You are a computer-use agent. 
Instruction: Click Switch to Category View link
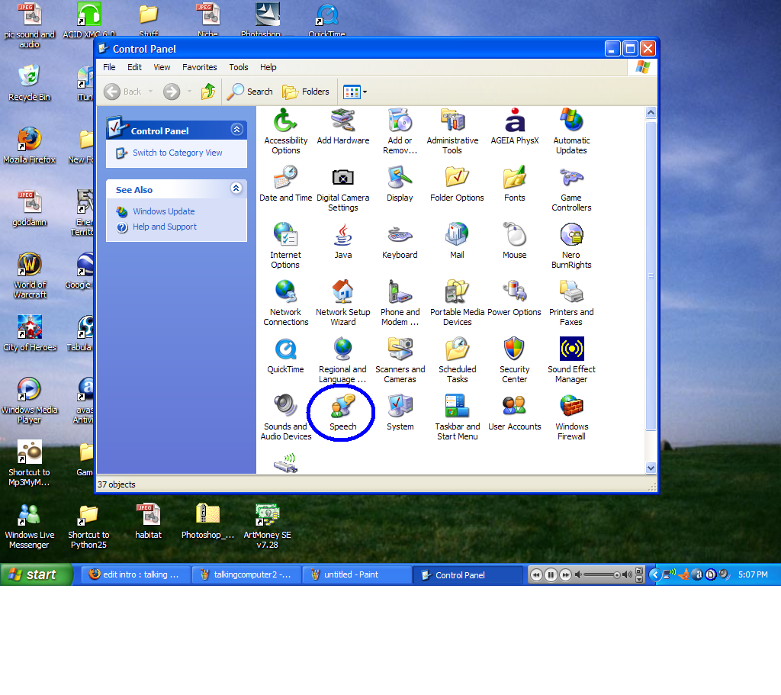click(x=177, y=153)
